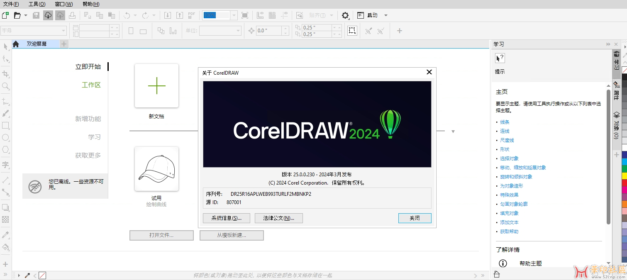Expand the Undo history dropdown arrow
The width and height of the screenshot is (627, 280).
click(x=135, y=15)
